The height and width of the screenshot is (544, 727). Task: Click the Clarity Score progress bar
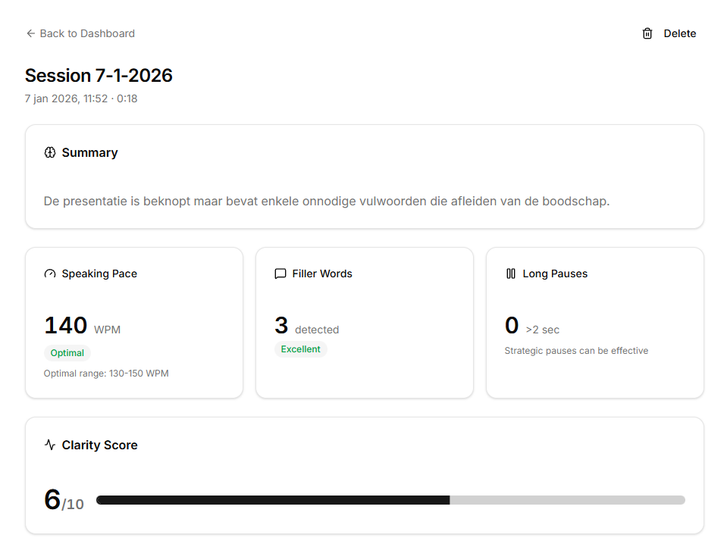click(x=390, y=500)
